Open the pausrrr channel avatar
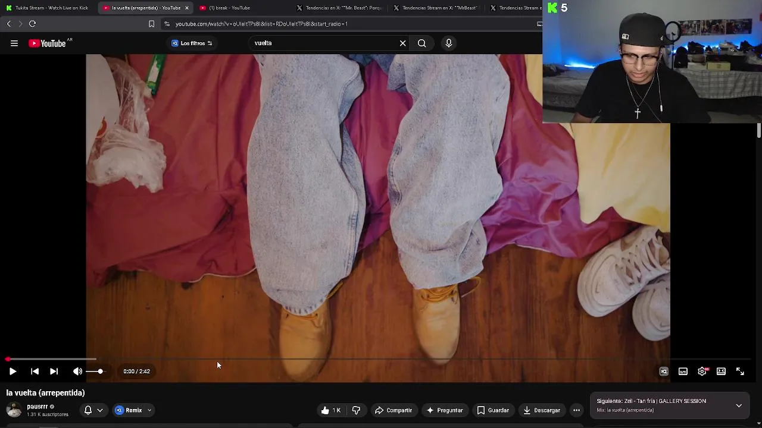762x428 pixels. [x=14, y=410]
